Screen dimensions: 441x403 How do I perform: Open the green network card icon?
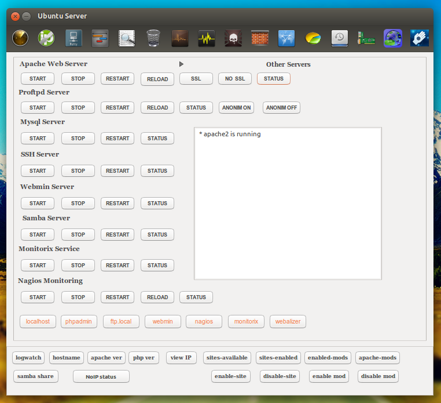366,38
